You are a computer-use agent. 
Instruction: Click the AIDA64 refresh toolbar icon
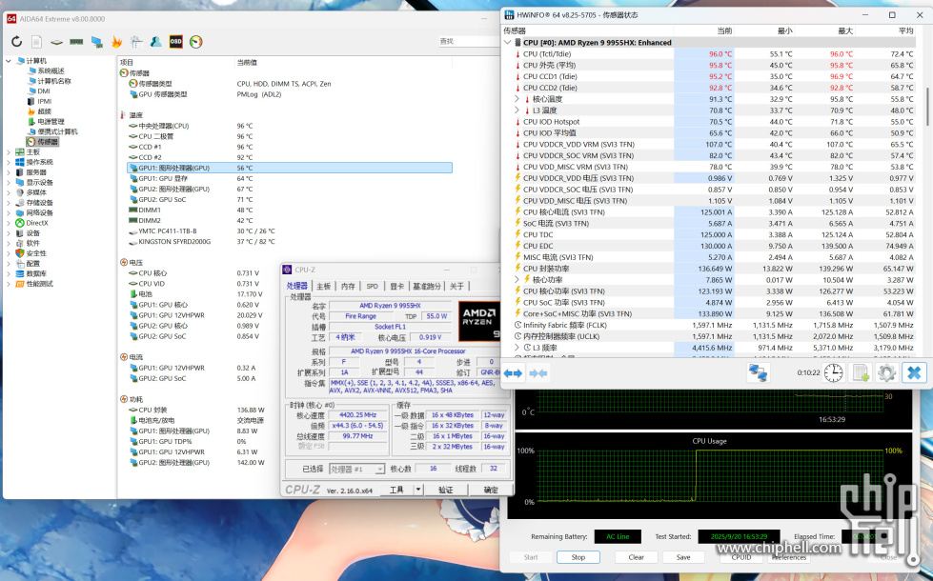[16, 42]
